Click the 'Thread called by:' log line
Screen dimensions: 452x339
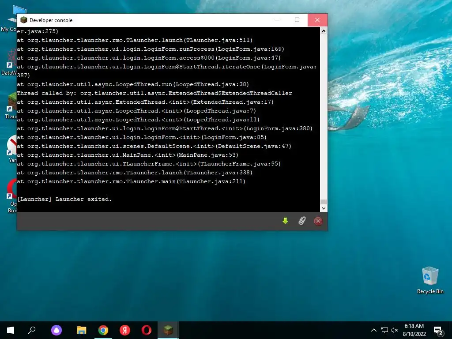[x=154, y=93]
